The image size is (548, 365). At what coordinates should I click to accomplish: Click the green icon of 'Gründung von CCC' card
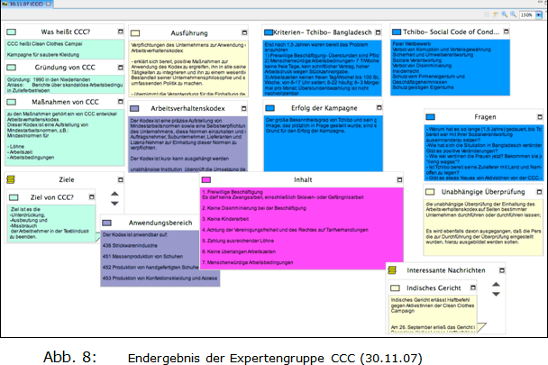(11, 67)
